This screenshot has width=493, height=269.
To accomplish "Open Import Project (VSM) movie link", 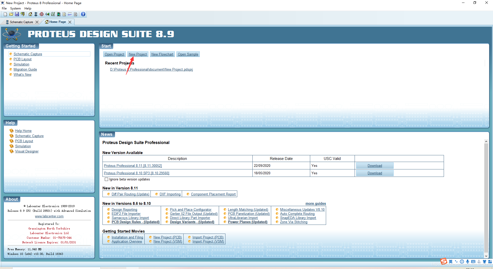I will (x=208, y=241).
